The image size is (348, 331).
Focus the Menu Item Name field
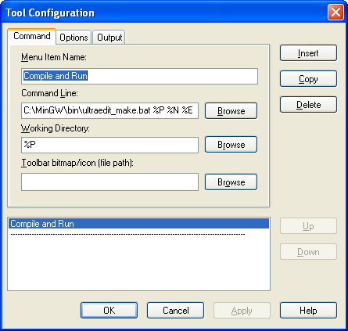click(139, 76)
